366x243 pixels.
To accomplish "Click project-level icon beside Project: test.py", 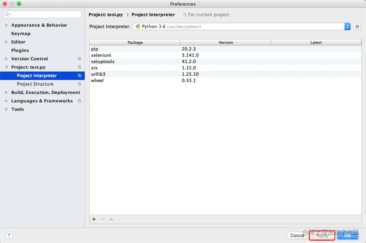I will [79, 67].
